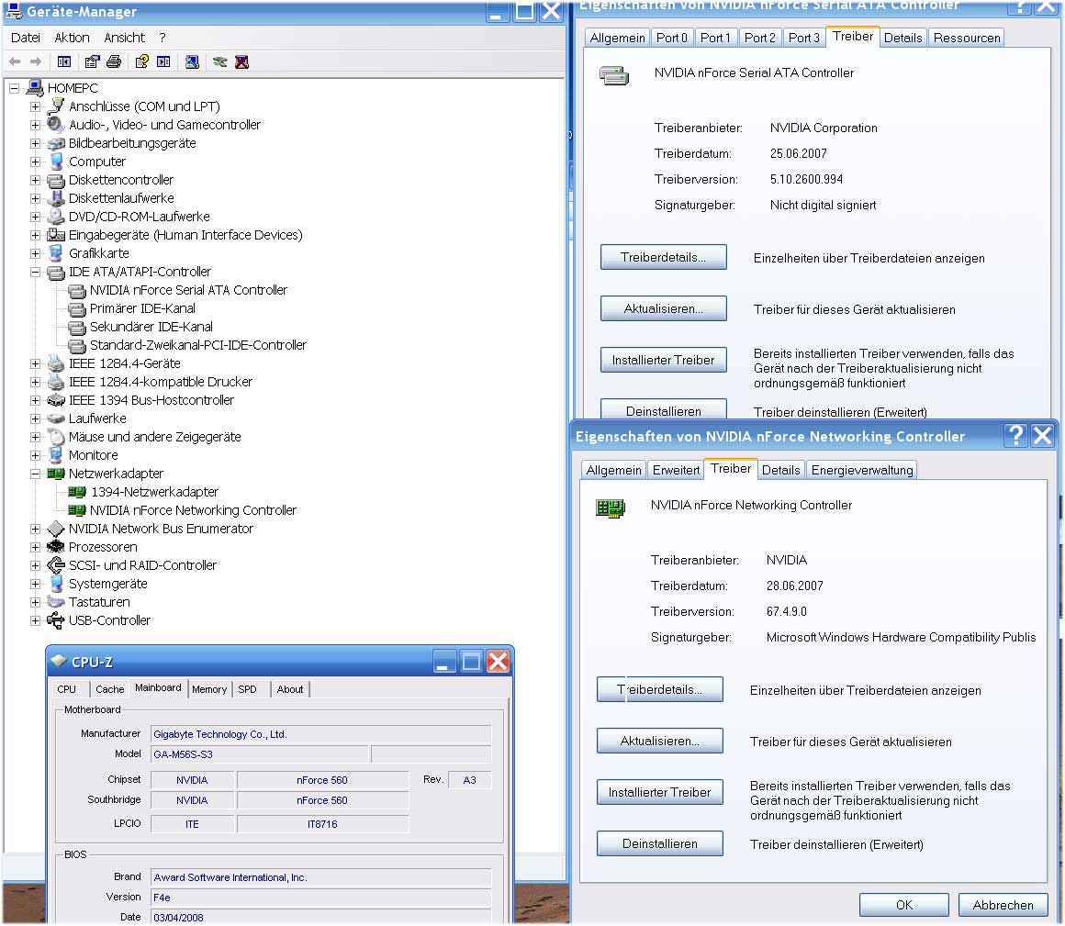The height and width of the screenshot is (926, 1065).
Task: Click the Forward arrow in Geräte-Manager toolbar
Action: click(x=35, y=61)
